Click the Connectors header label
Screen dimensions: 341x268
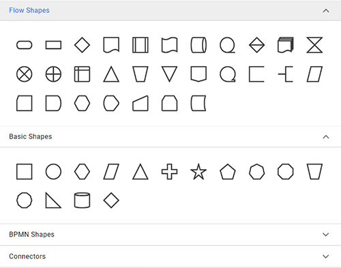27,256
